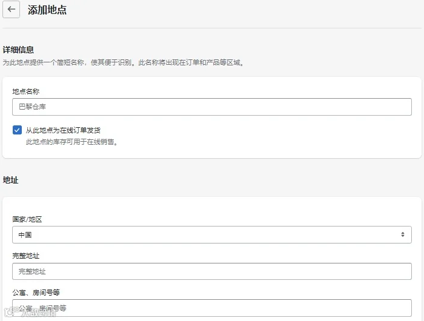Click the 公寓、房间号等 label text

tap(36, 293)
